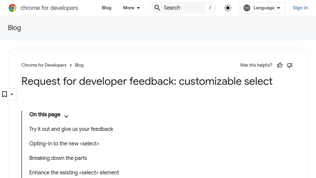
Task: Click the bookmark icon
Action: [4, 94]
